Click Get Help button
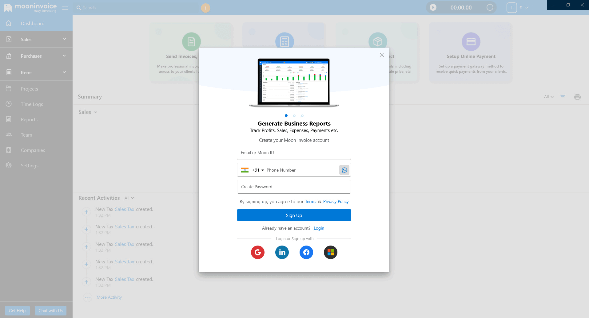589x318 pixels. [x=17, y=311]
